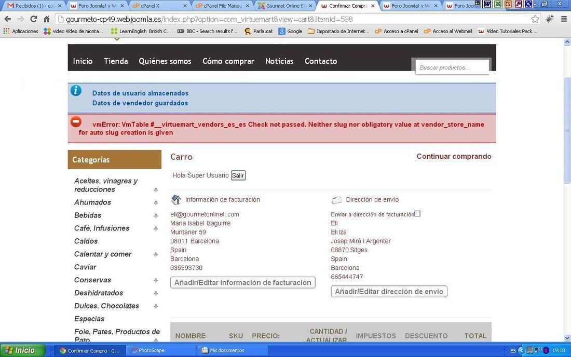571x357 pixels.
Task: Open the Caldos category link
Action: [x=86, y=241]
